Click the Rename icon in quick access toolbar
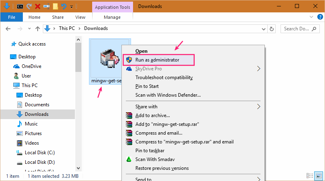 pyautogui.click(x=46, y=6)
